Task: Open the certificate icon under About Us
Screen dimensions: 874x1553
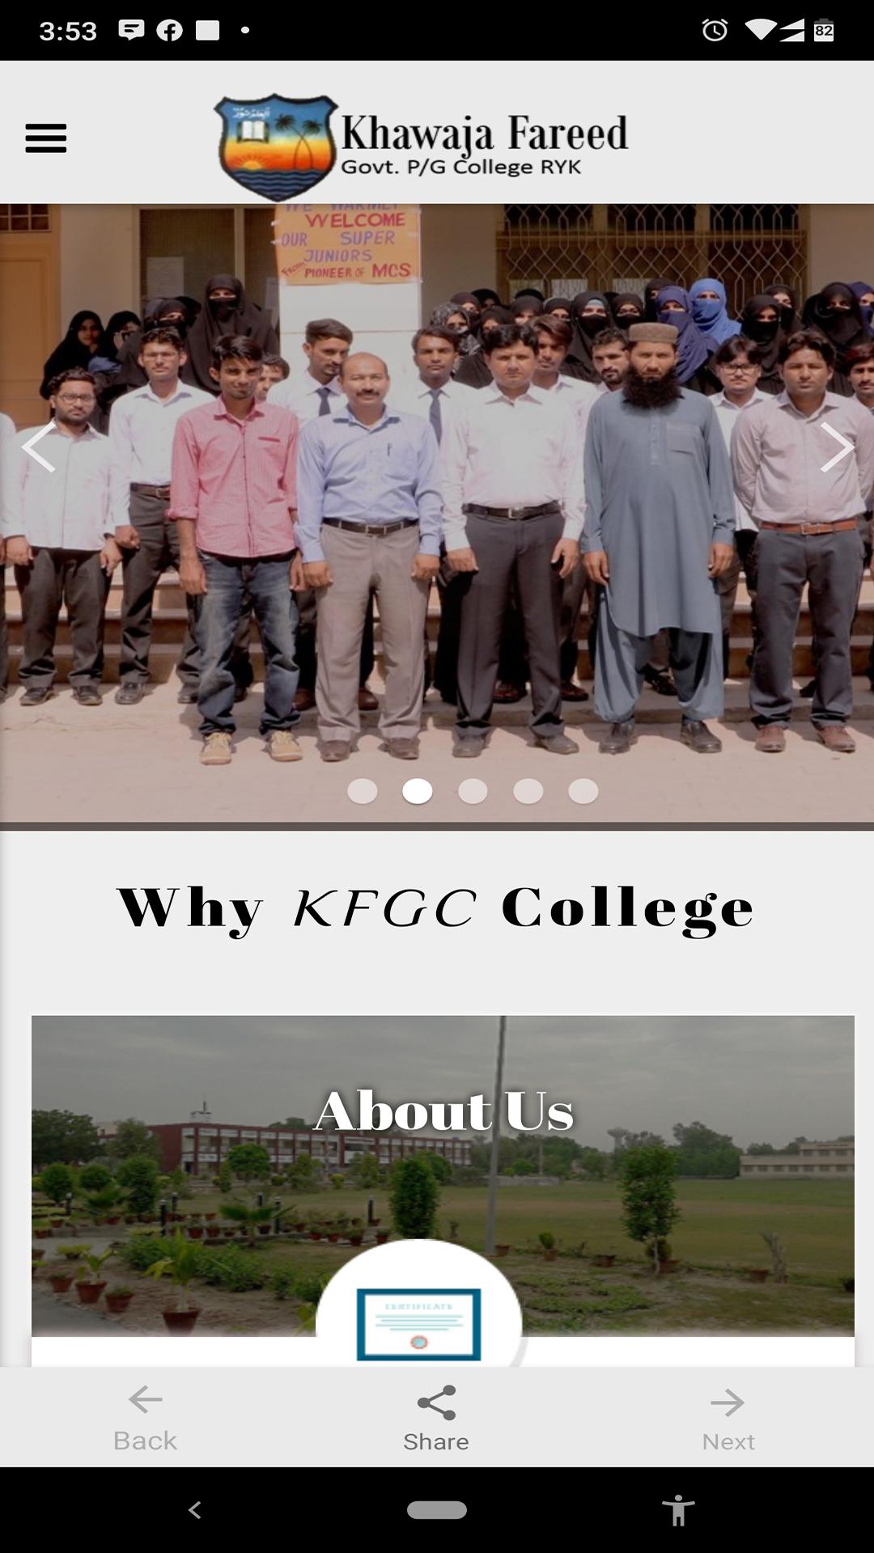Action: pos(418,1324)
